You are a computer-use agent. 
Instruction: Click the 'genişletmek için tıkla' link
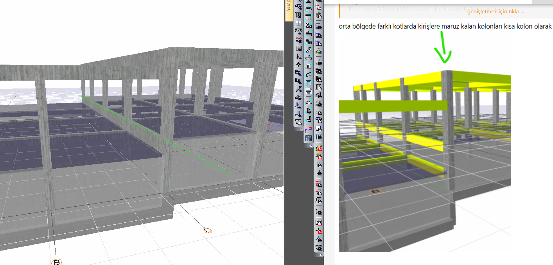(495, 12)
